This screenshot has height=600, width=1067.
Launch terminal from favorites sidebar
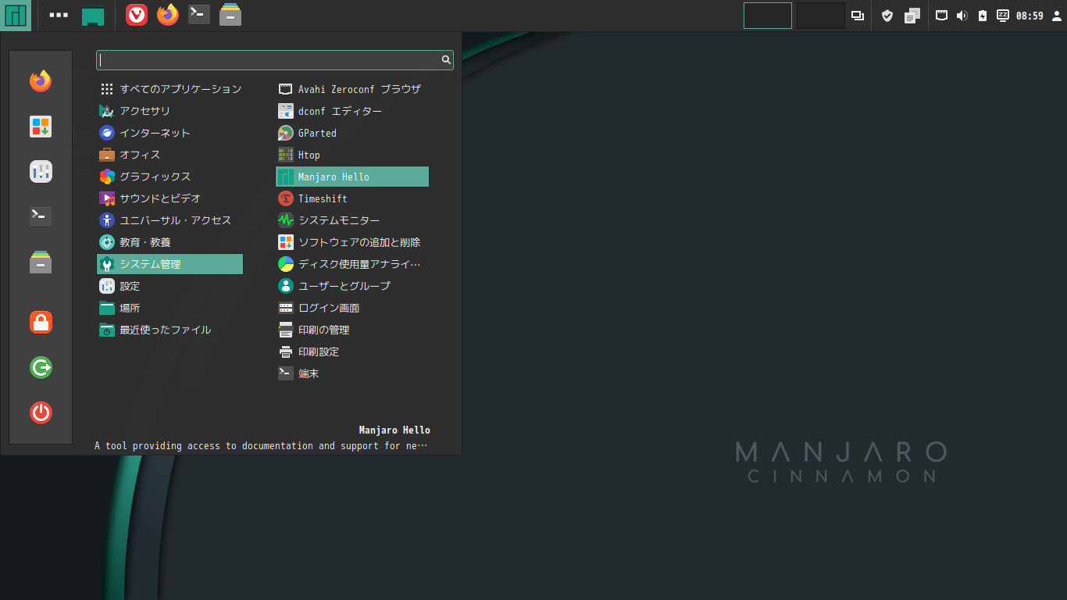coord(41,216)
